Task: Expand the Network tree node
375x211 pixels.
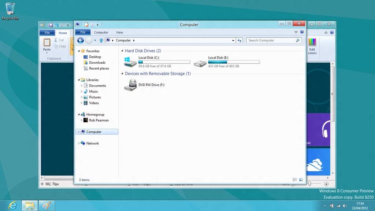Action: pyautogui.click(x=79, y=144)
